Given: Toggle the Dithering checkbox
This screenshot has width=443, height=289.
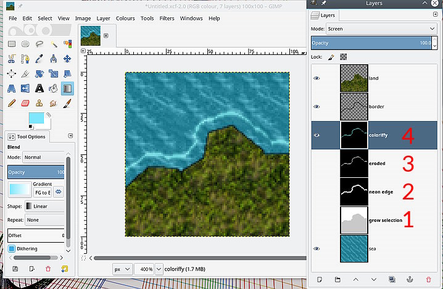Looking at the screenshot, I should point(12,249).
